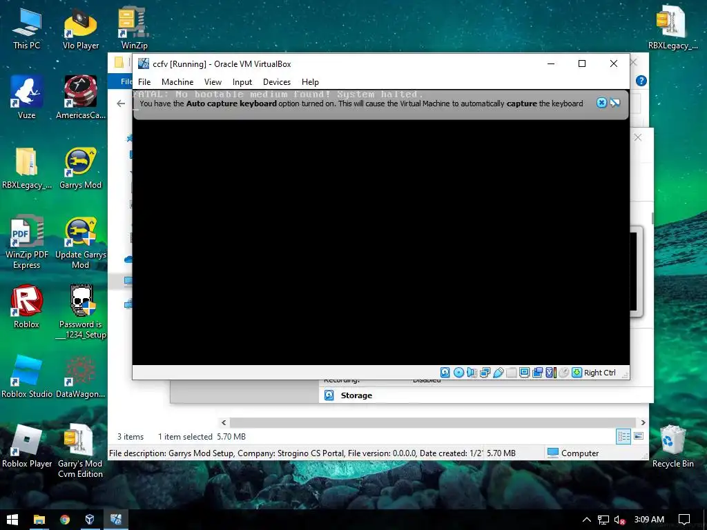707x530 pixels.
Task: Dismiss the Auto capture keyboard notification
Action: 601,103
